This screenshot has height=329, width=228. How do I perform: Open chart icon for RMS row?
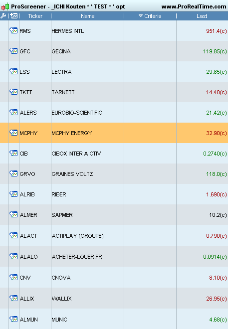click(x=13, y=30)
